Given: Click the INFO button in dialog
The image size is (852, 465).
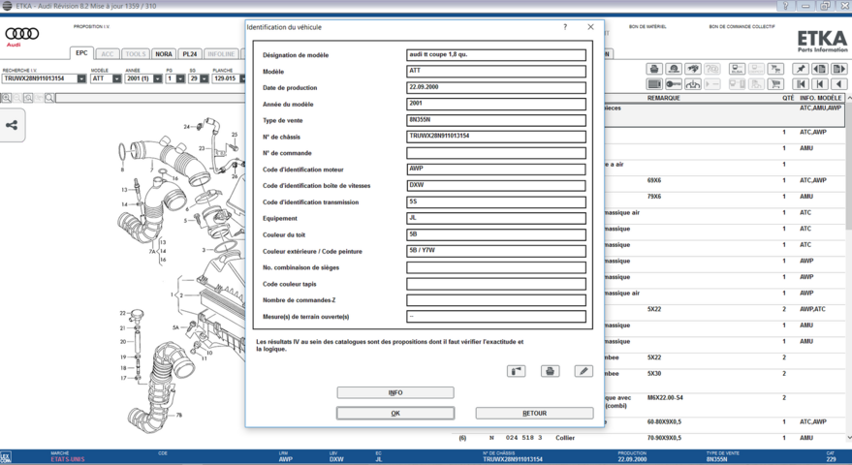Looking at the screenshot, I should 395,392.
